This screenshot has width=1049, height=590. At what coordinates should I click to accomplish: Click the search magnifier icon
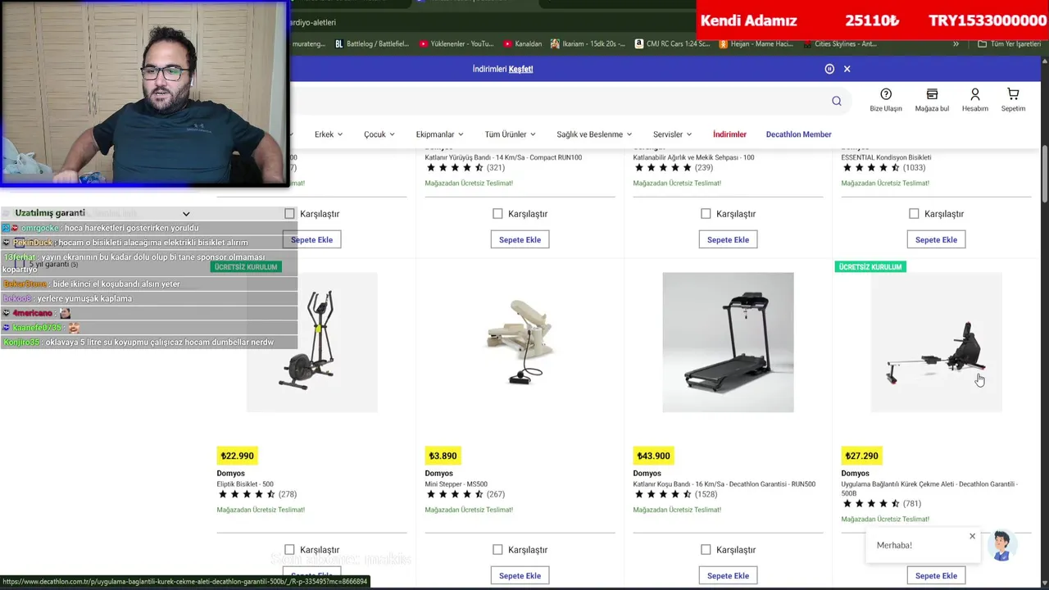click(836, 101)
